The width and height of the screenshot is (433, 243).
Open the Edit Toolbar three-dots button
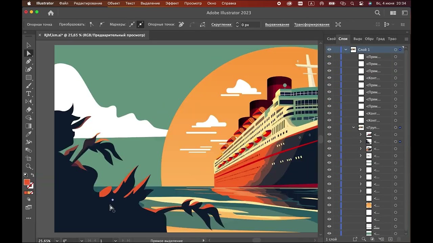click(29, 218)
